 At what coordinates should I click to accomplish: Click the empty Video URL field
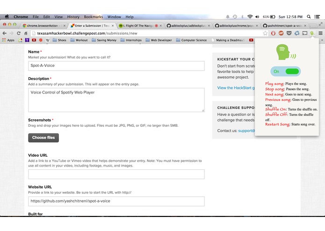click(116, 174)
